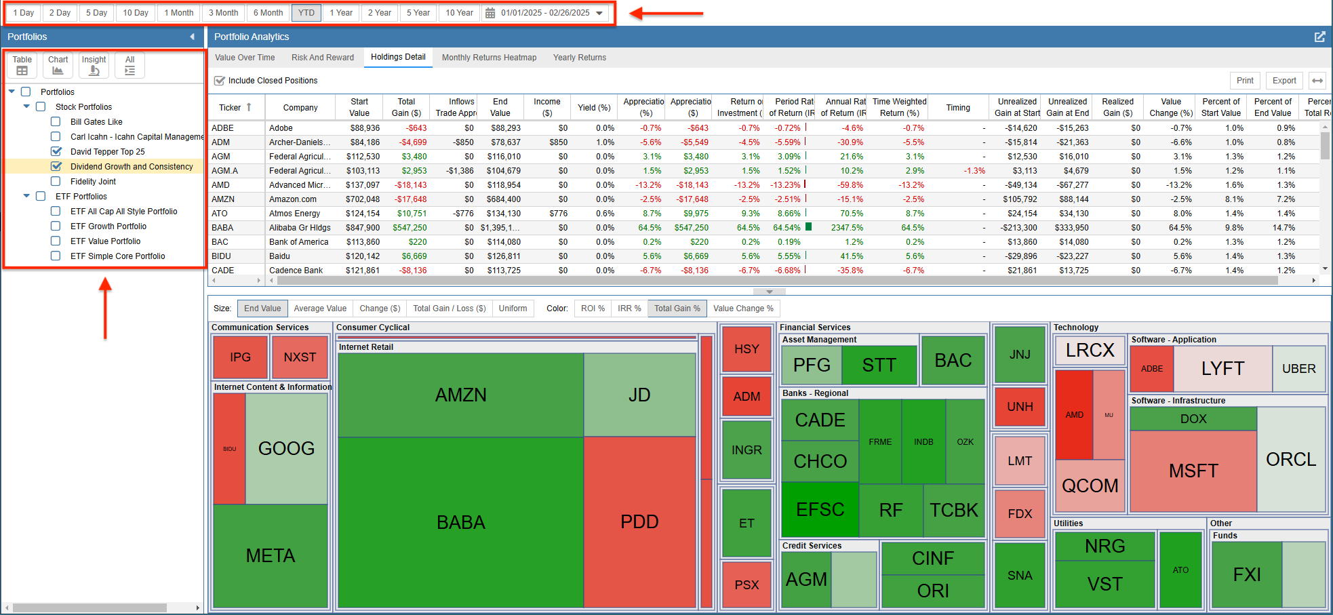
Task: Check ETF Value Portfolio checkbox
Action: [56, 241]
